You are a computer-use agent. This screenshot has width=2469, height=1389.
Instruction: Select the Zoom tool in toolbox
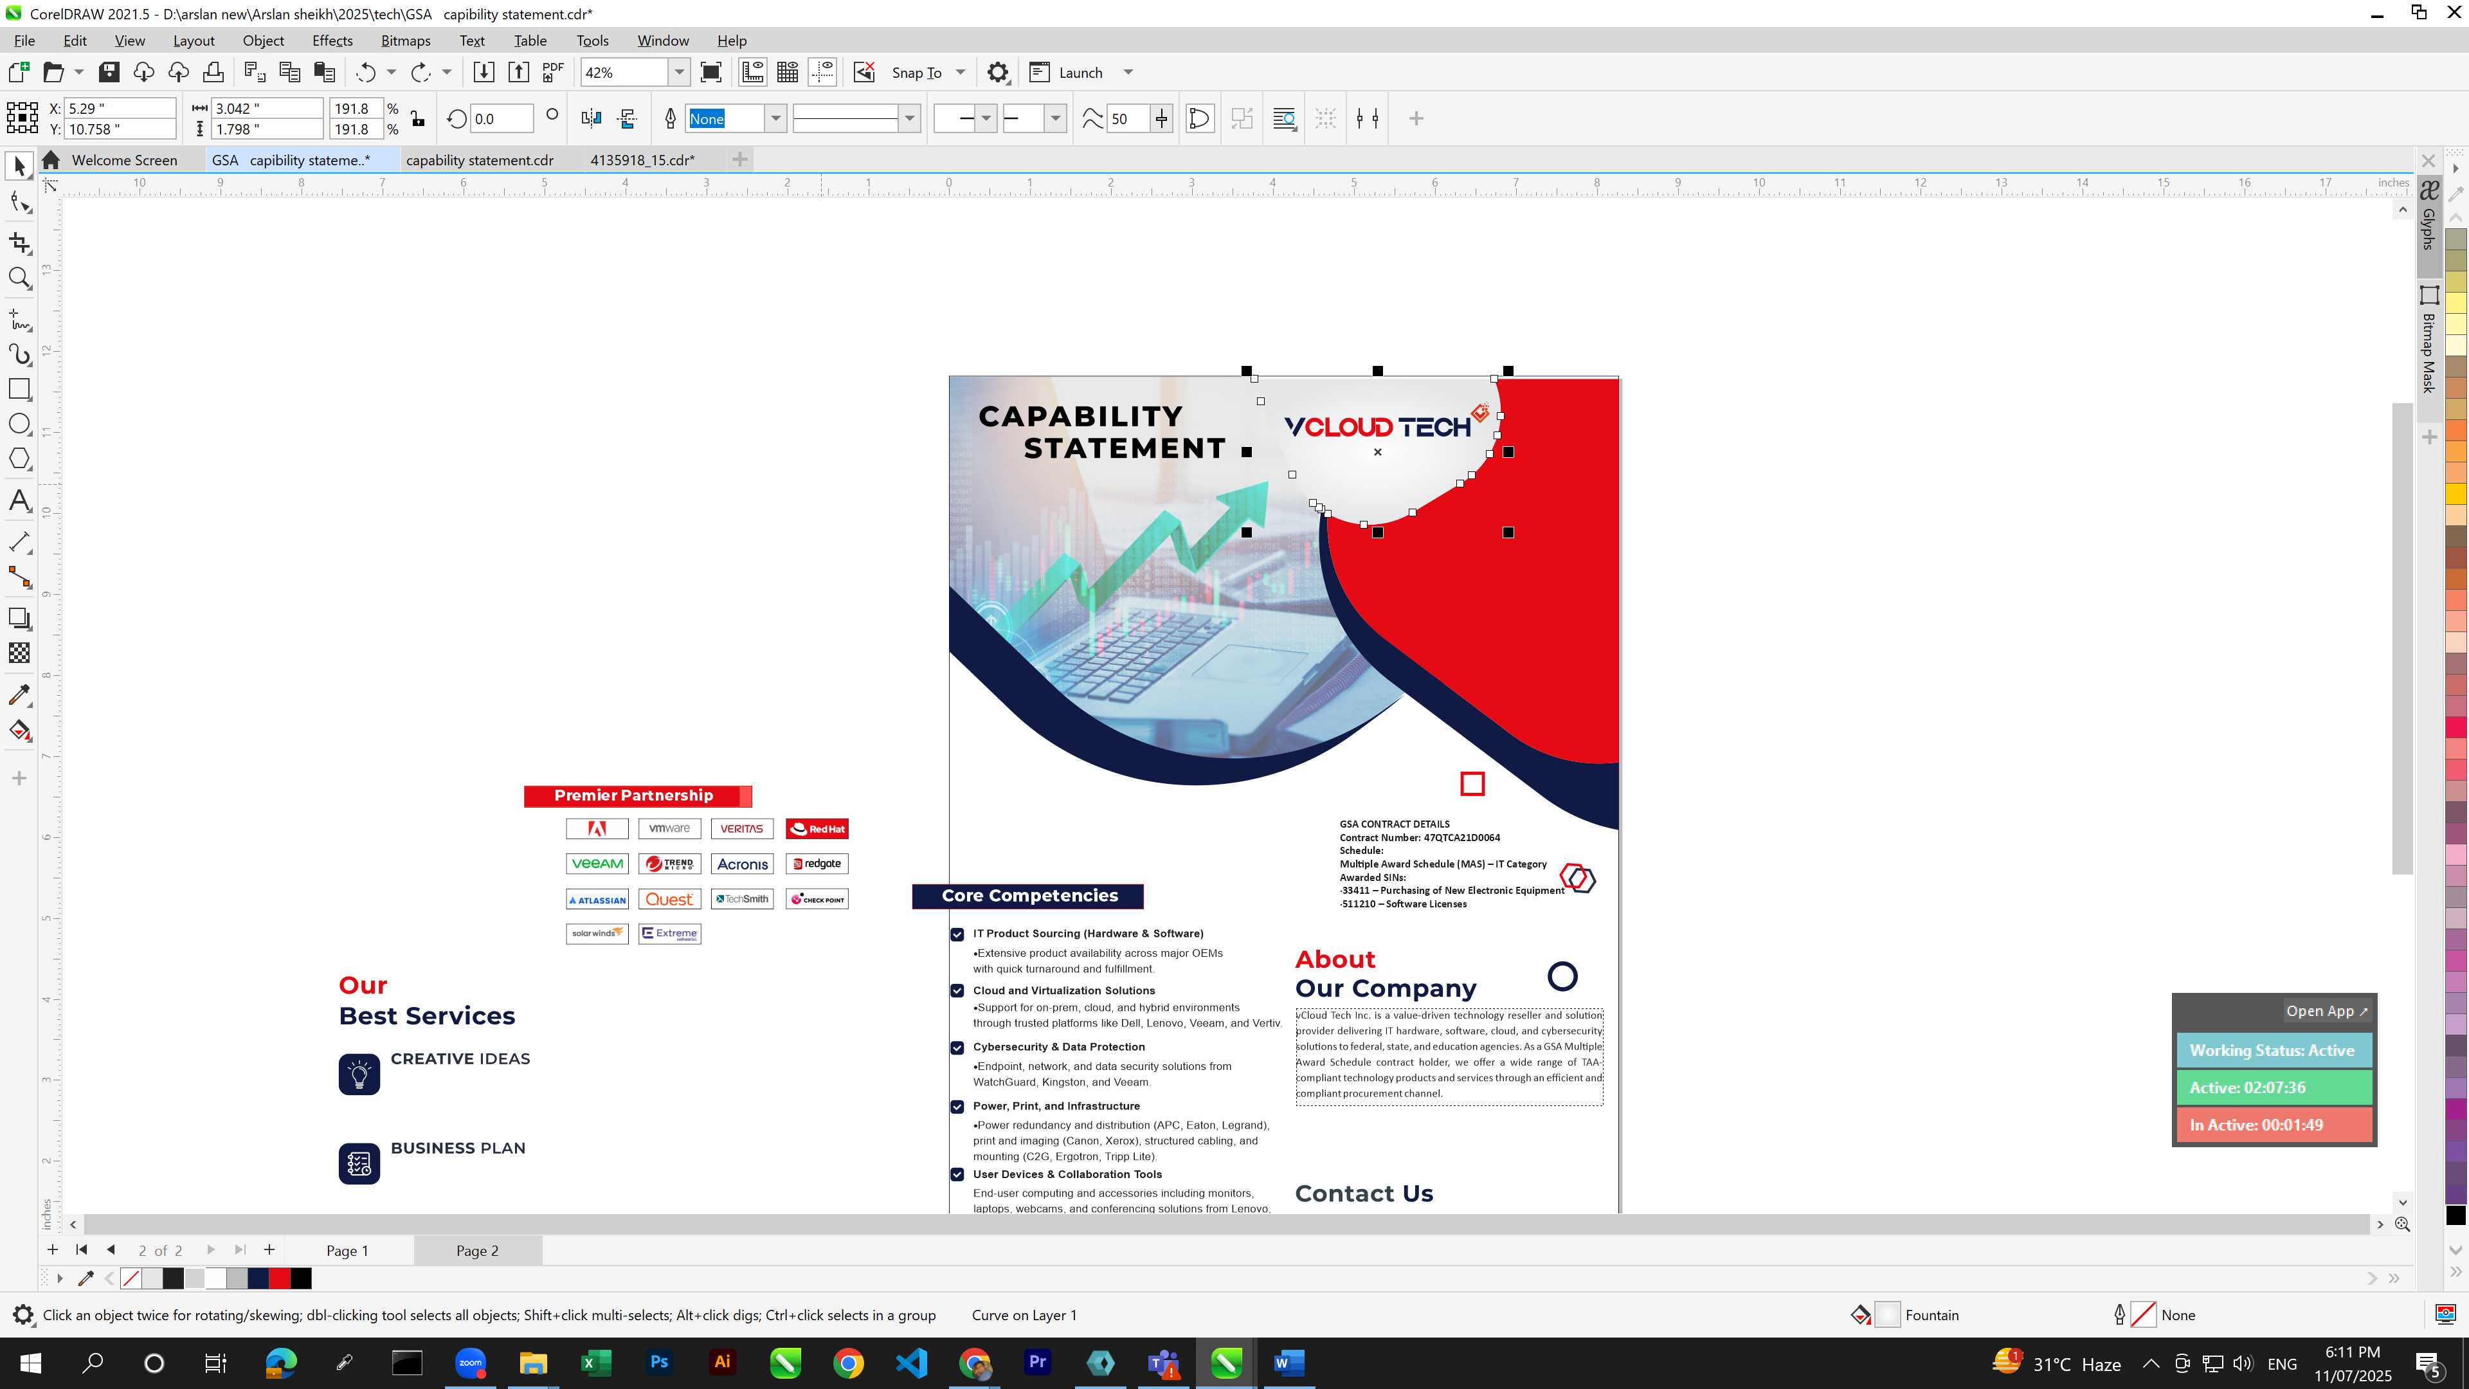coord(19,278)
